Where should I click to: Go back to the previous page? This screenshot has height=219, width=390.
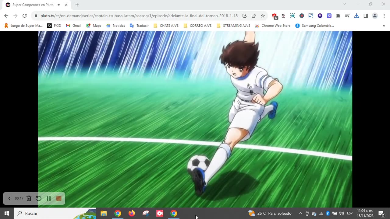(x=6, y=16)
